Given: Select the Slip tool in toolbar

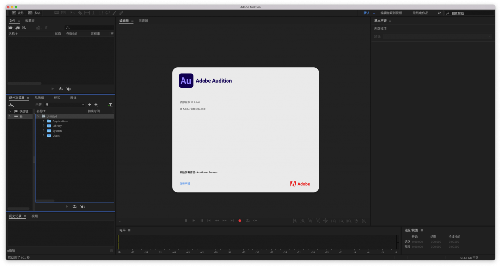Looking at the screenshot, I should (87, 13).
